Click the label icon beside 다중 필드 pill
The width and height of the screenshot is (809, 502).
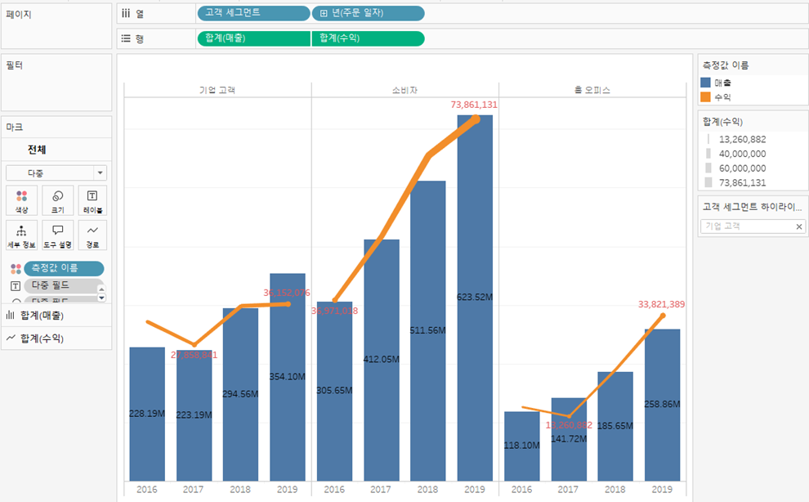[16, 285]
